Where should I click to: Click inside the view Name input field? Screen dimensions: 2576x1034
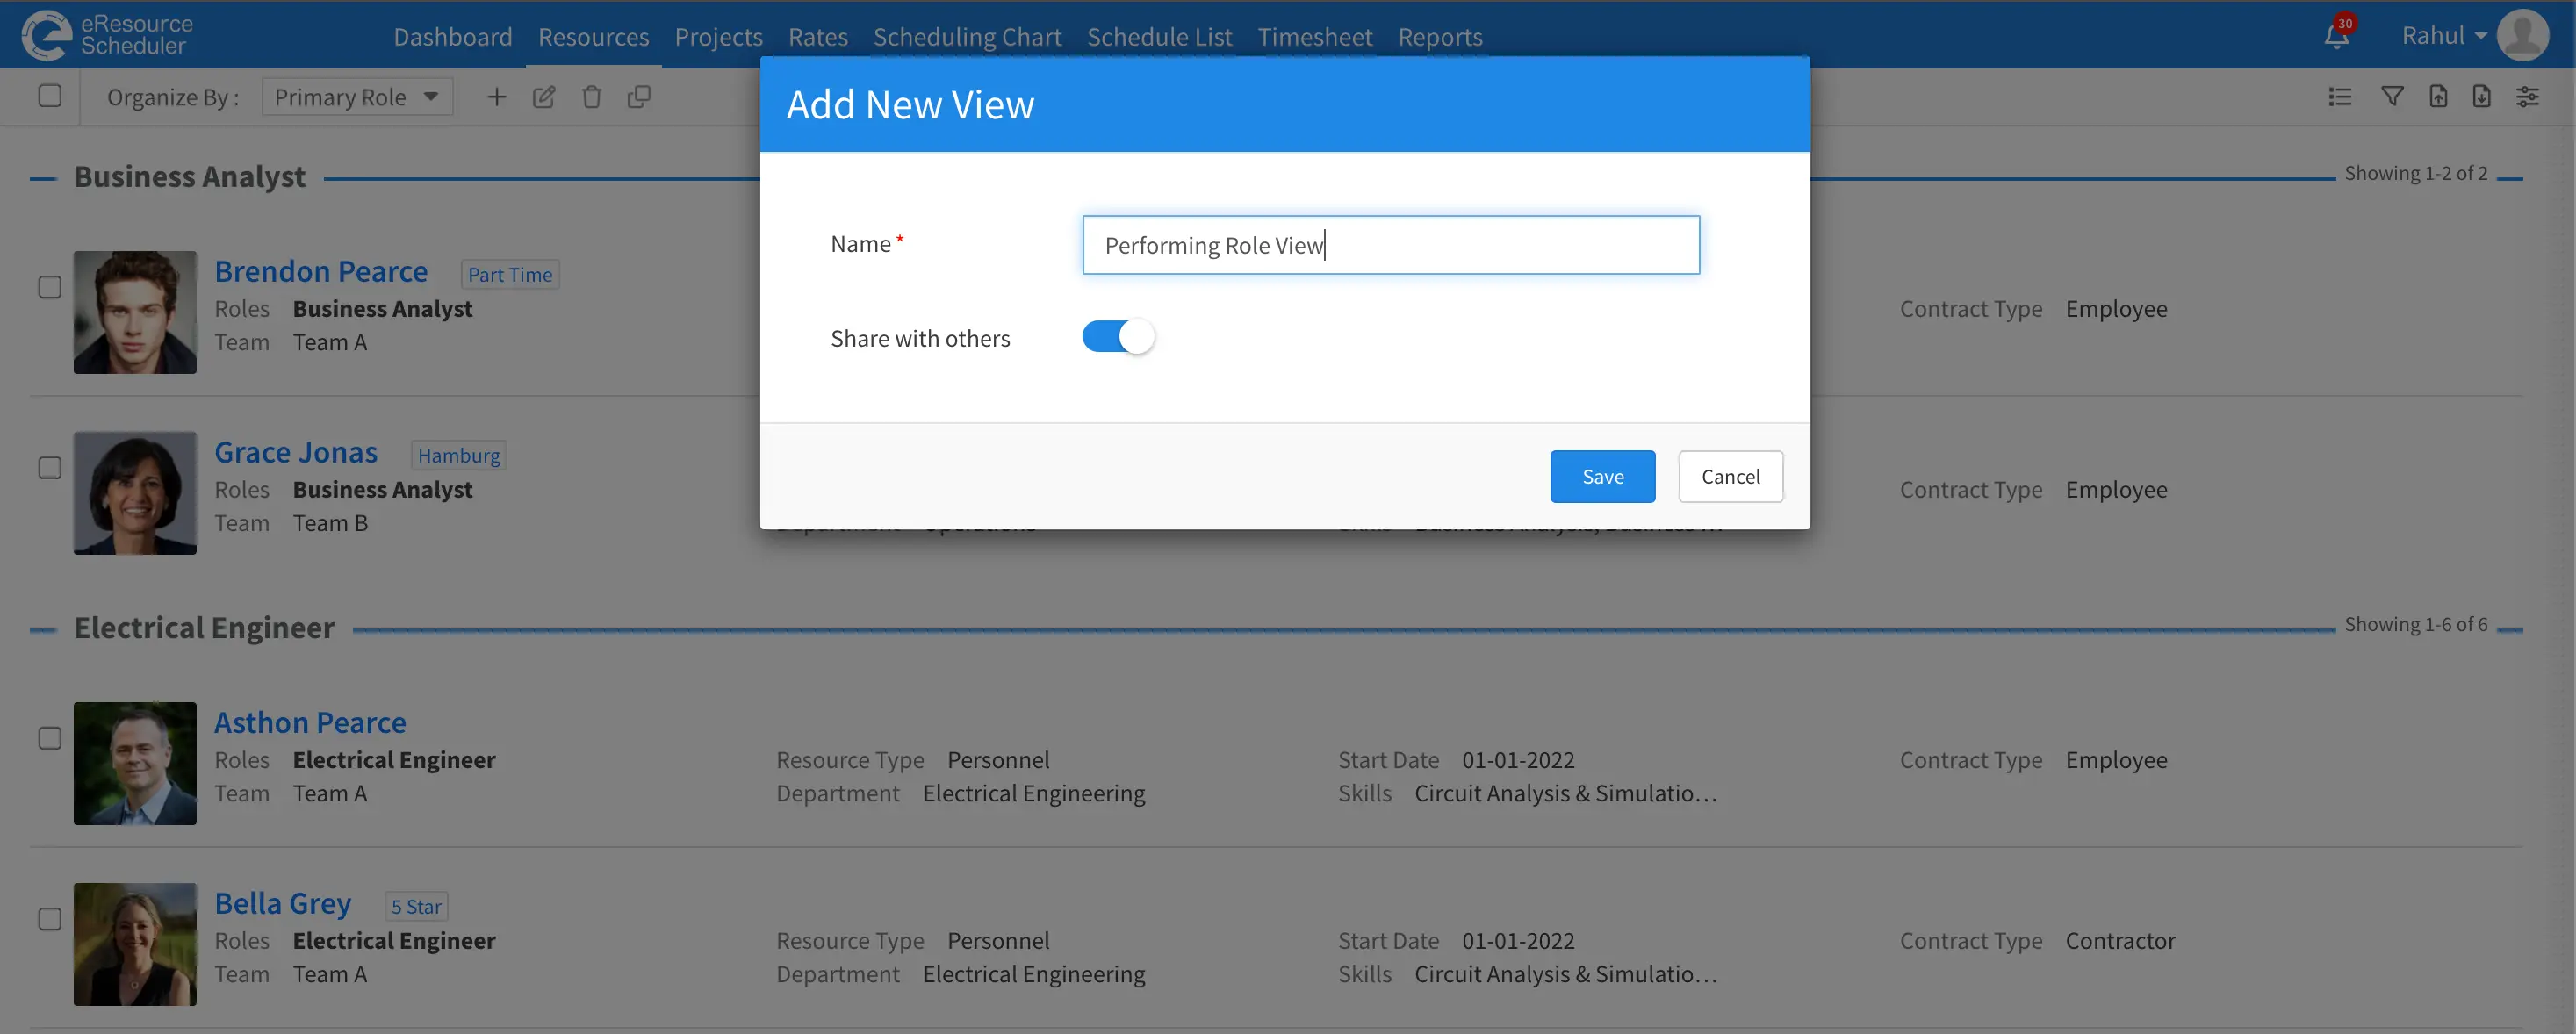point(1390,245)
